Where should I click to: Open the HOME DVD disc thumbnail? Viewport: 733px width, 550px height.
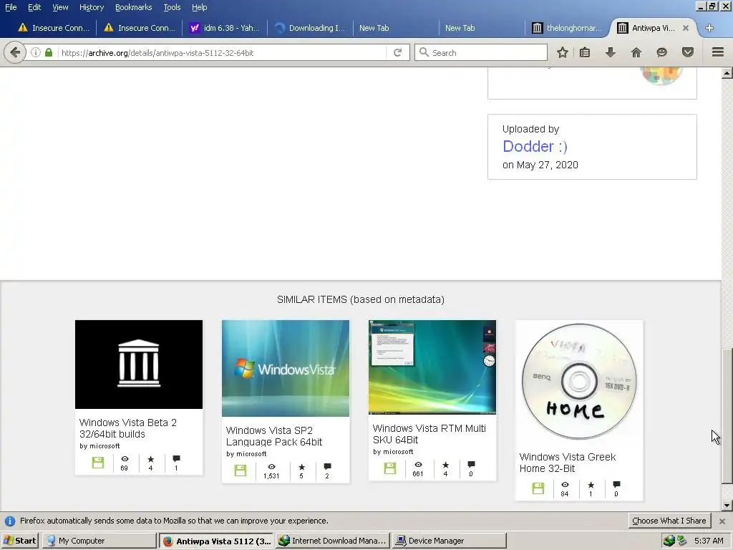click(x=579, y=382)
